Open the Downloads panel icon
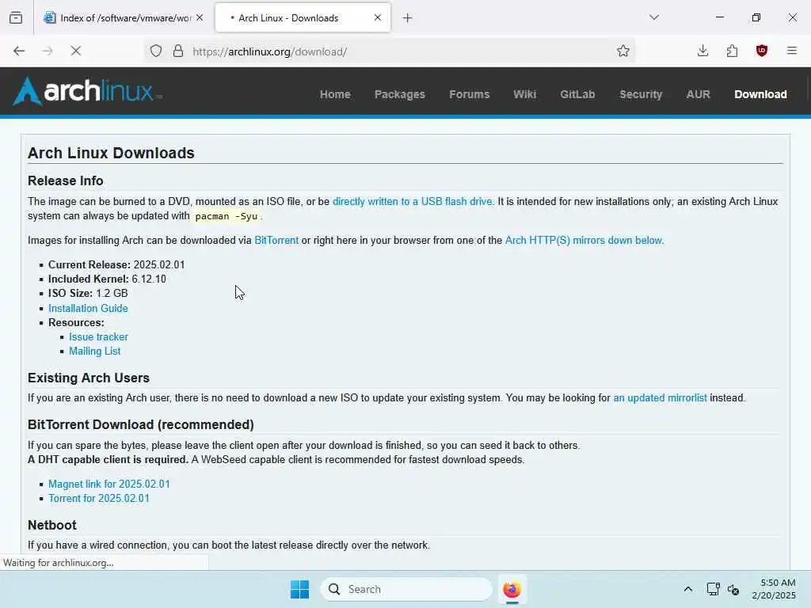Screen dimensions: 811x608 click(702, 51)
